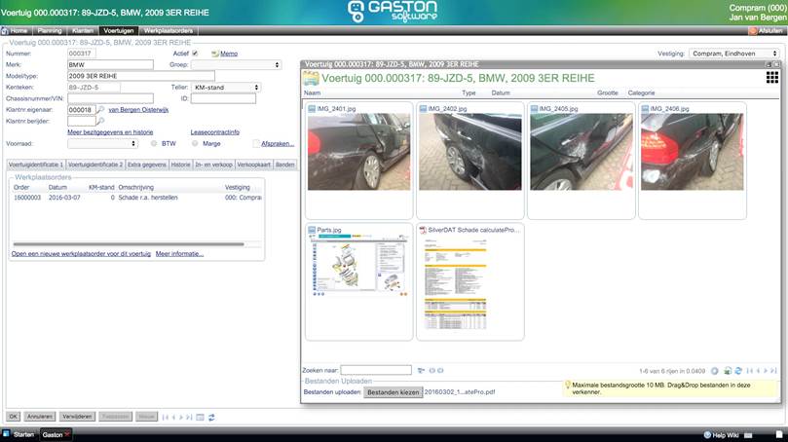Open the Groep dropdown

click(x=236, y=65)
